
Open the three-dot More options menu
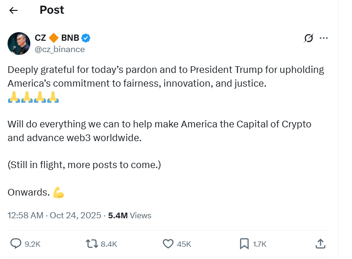(324, 38)
